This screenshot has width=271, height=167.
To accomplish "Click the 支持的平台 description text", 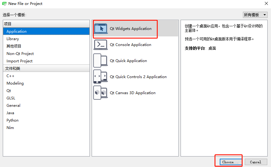I will coord(200,48).
